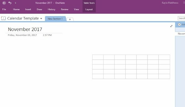Viewport: 185px width, 107px height.
Task: Switch to the Insert ribbon tab
Action: click(28, 9)
